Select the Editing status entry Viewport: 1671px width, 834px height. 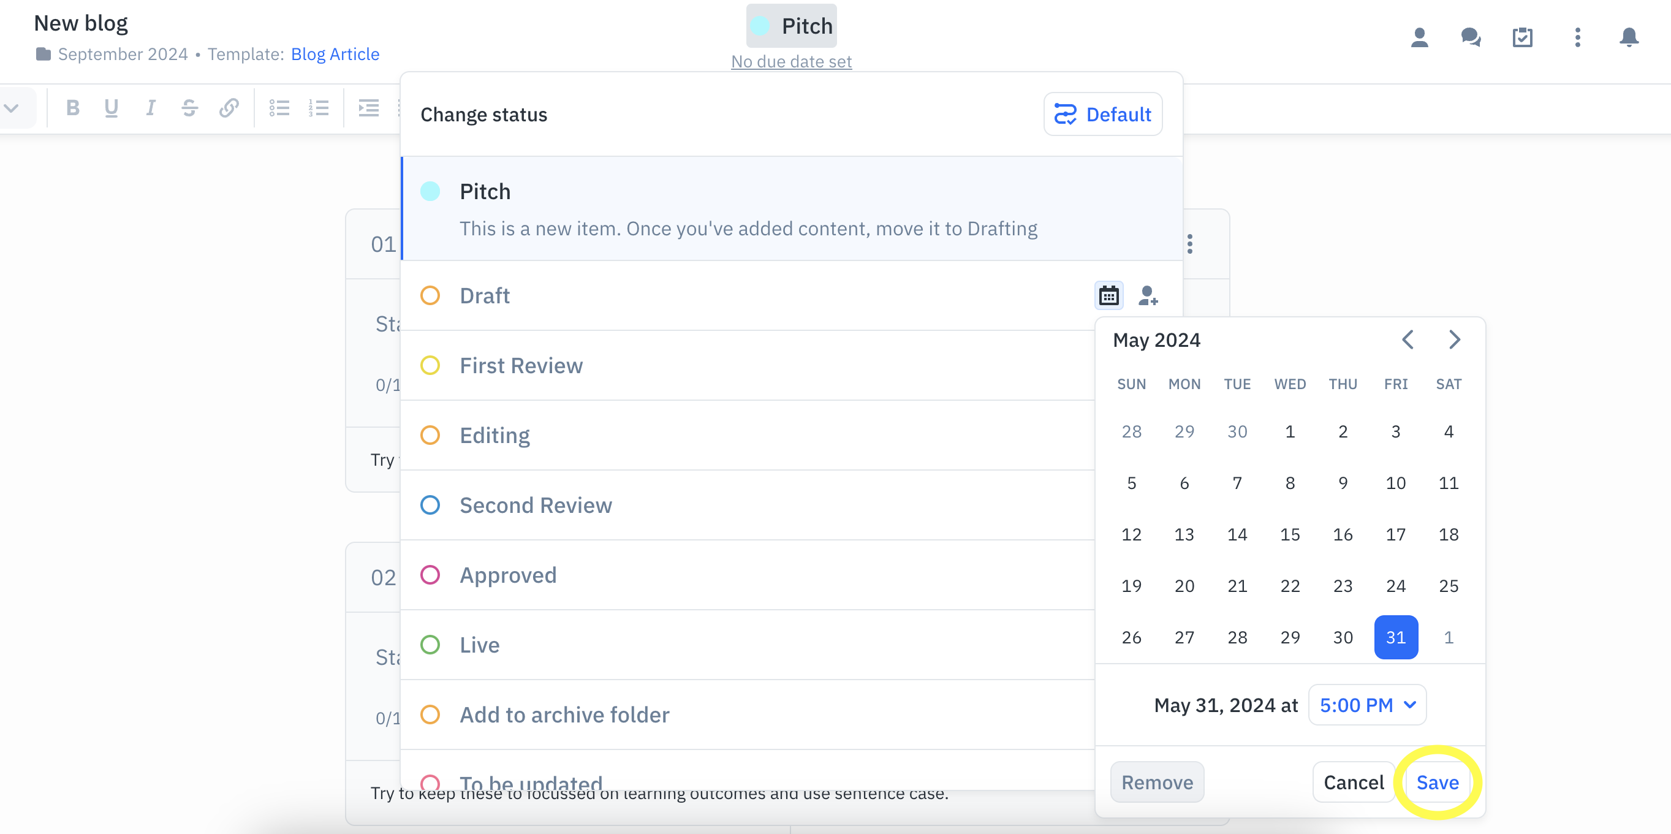click(x=748, y=435)
